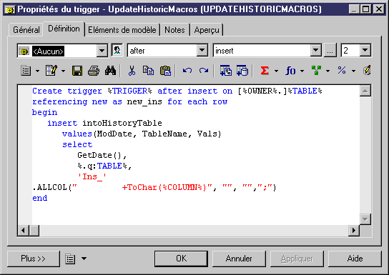The width and height of the screenshot is (389, 275).
Task: Click the Print icon in the toolbar
Action: (94, 71)
